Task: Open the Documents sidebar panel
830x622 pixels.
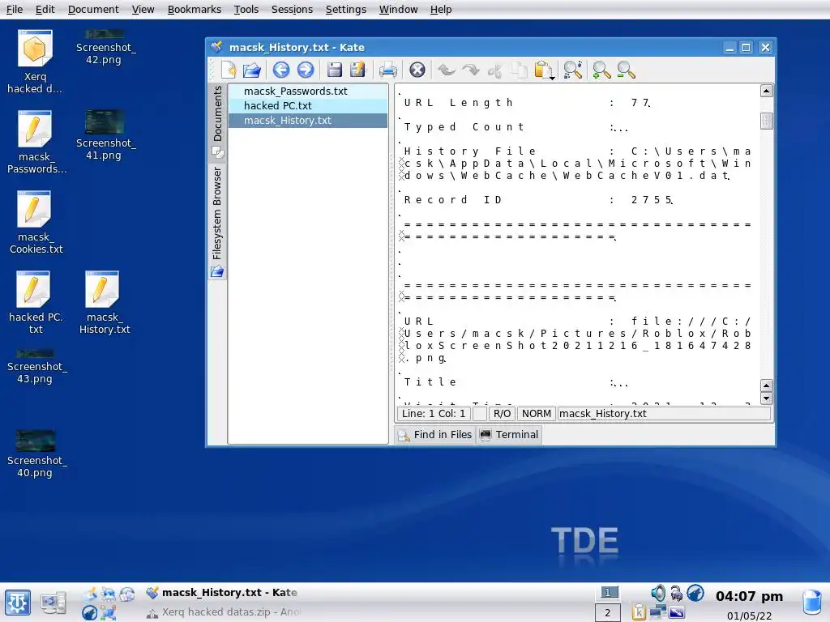Action: [217, 121]
